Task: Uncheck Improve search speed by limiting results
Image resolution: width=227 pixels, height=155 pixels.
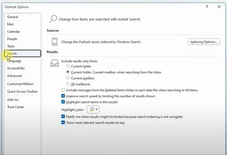Action: pos(63,96)
